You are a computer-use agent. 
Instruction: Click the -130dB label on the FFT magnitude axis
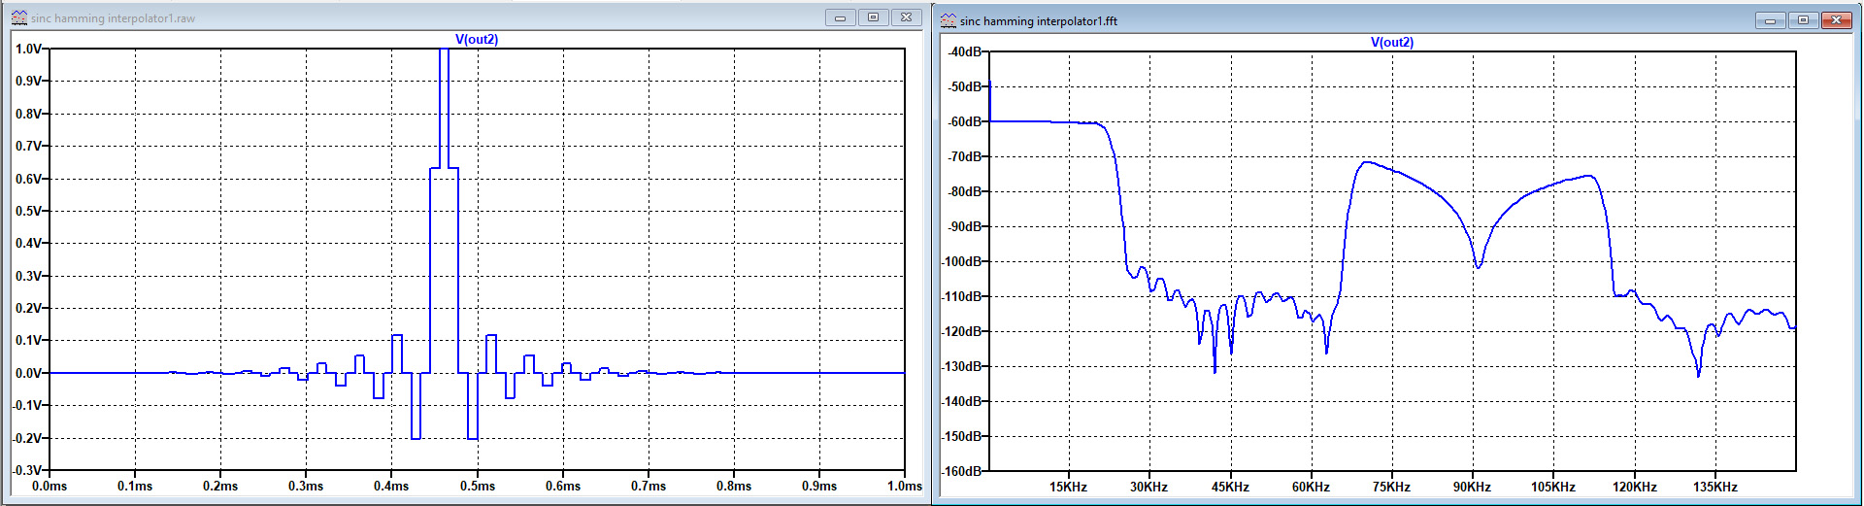(x=961, y=366)
